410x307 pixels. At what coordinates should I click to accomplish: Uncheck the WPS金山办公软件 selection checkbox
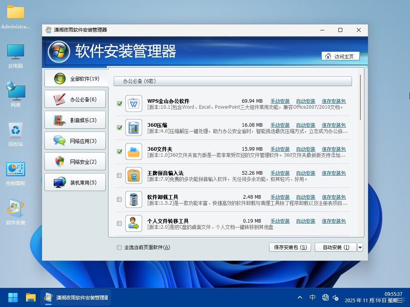tap(119, 104)
